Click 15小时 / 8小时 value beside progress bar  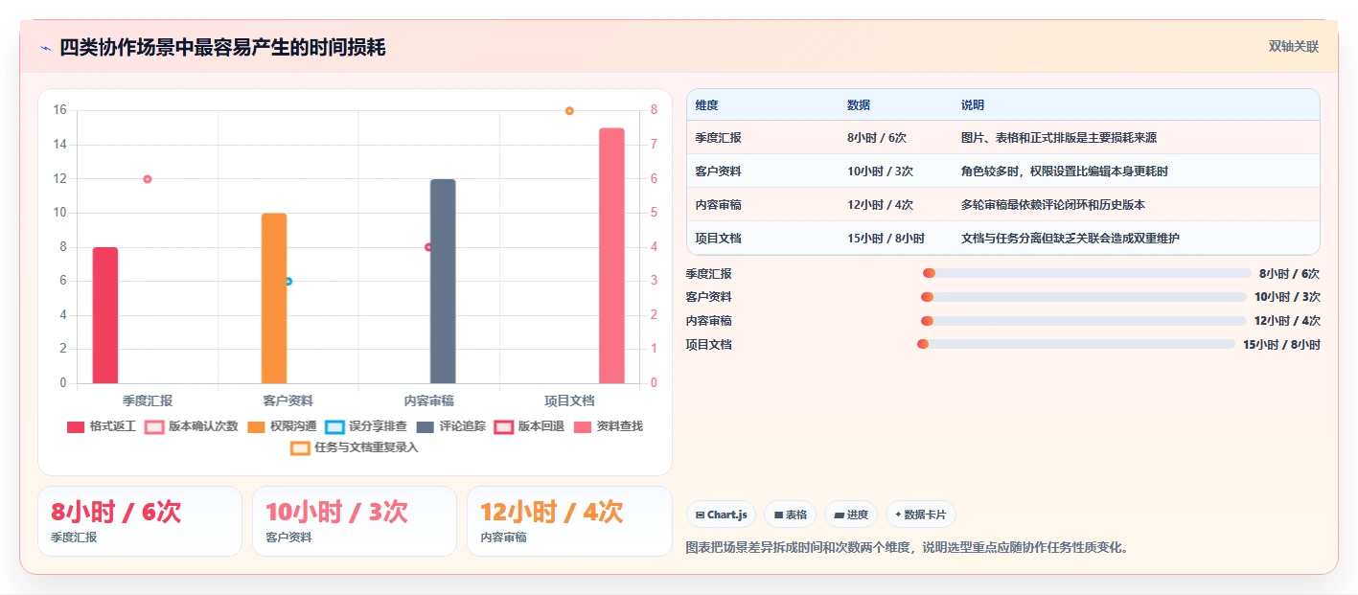(x=1281, y=345)
